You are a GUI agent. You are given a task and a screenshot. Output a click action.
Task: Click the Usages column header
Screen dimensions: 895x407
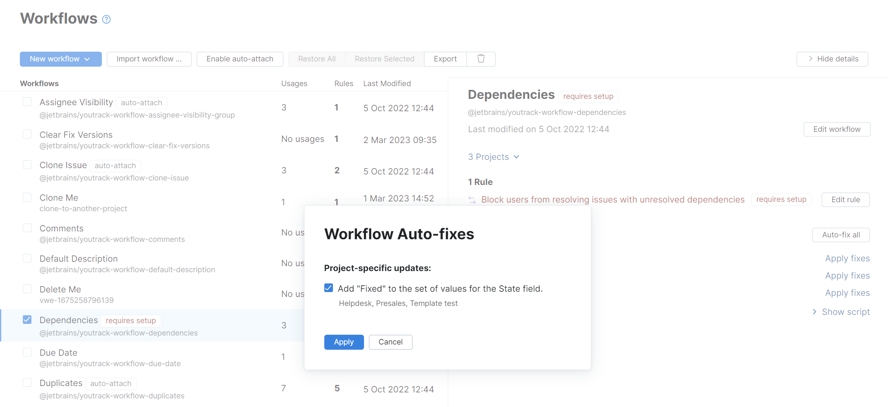coord(294,83)
